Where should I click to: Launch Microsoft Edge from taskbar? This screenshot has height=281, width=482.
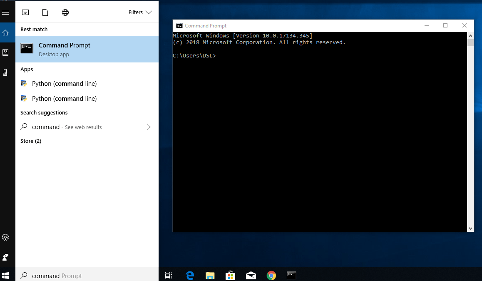(190, 276)
